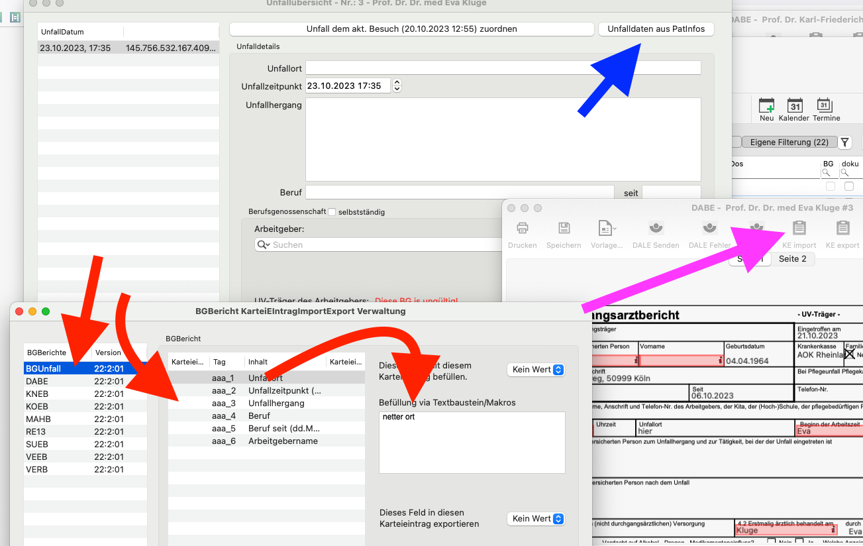Click the magnifier under BG column
The image size is (863, 546).
pos(826,173)
